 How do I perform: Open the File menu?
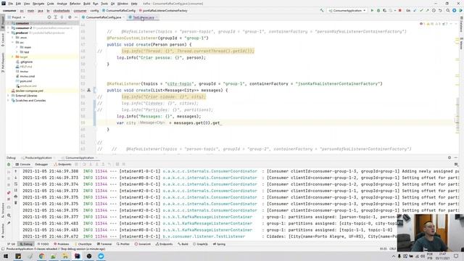(x=10, y=4)
